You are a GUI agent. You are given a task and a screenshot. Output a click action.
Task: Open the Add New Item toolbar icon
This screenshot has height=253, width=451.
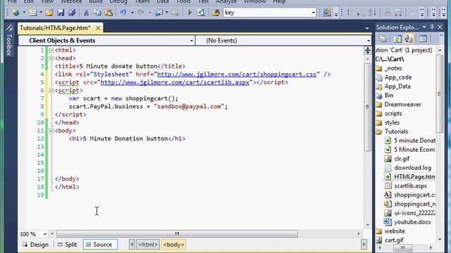pyautogui.click(x=33, y=13)
